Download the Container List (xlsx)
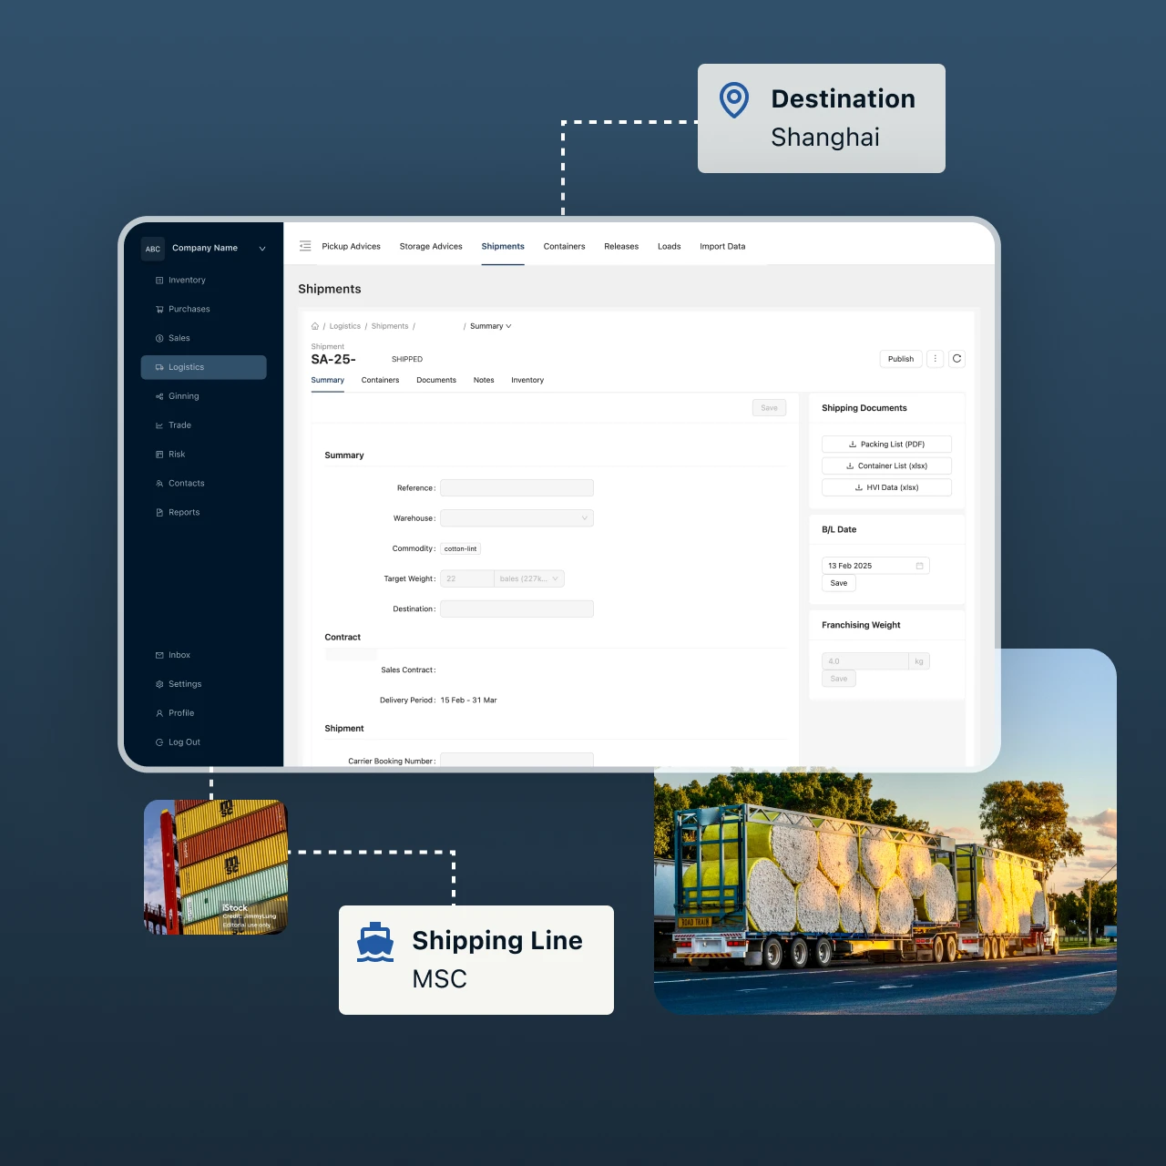 tap(886, 465)
